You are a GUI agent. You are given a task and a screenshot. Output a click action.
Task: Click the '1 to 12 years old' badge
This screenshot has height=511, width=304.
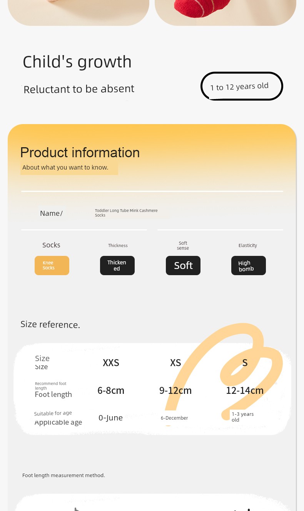coord(242,86)
